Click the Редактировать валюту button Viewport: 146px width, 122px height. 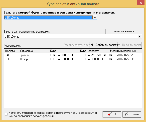tap(76, 45)
